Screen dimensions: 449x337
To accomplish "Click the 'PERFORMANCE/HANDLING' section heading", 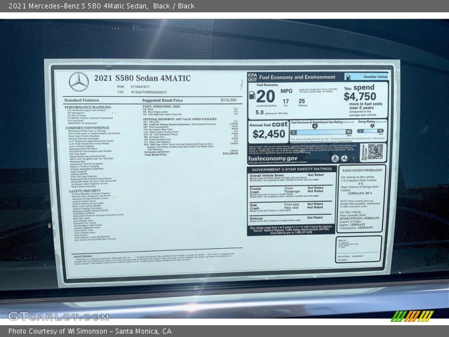I will click(x=88, y=107).
